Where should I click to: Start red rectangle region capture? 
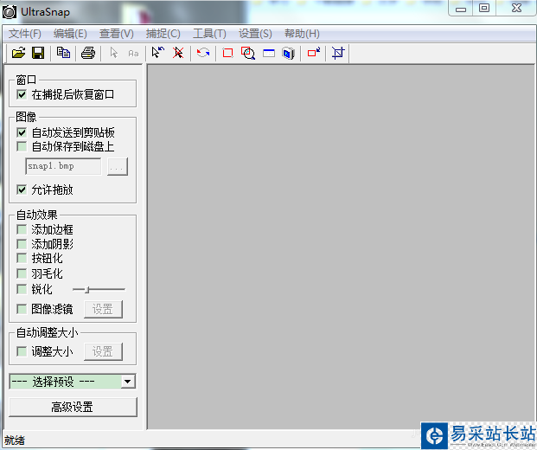click(x=227, y=53)
